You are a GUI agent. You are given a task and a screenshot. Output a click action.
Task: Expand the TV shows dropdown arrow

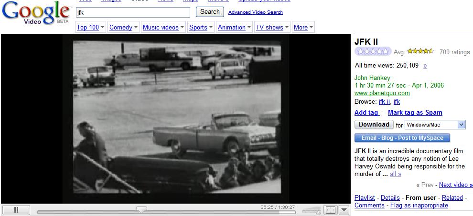coord(287,27)
